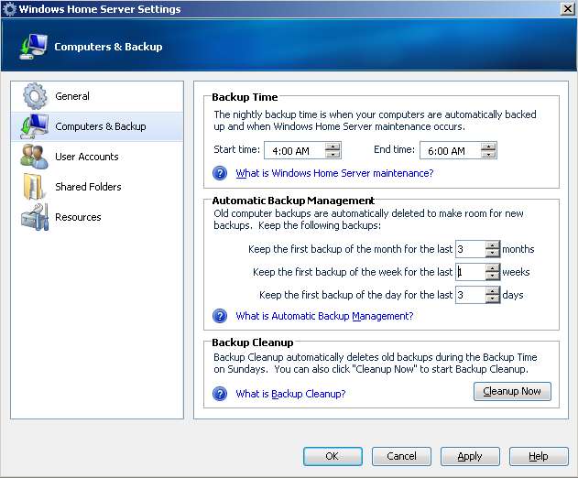Click the General gear icon

coord(34,96)
